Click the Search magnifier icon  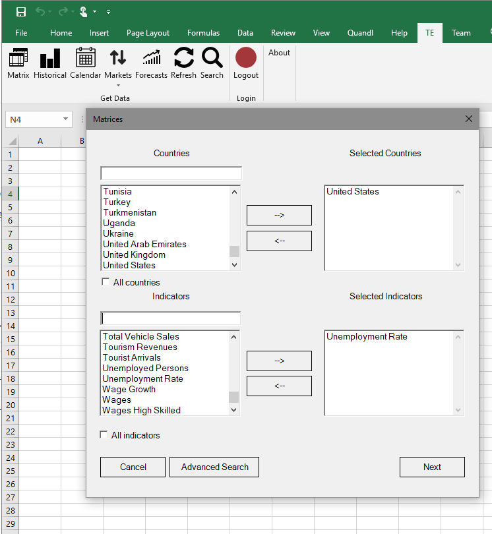(x=212, y=63)
